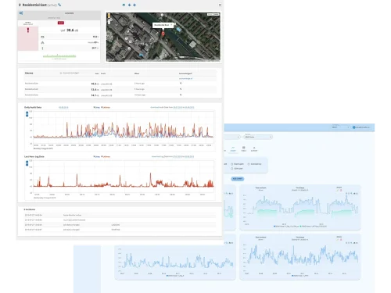Click the date link next to Daily Audit Data
Screen dimensions: 391x293
[63, 107]
